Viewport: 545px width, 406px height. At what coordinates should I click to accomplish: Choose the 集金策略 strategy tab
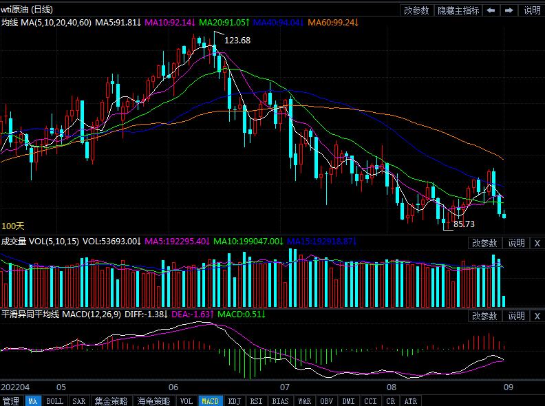point(111,400)
